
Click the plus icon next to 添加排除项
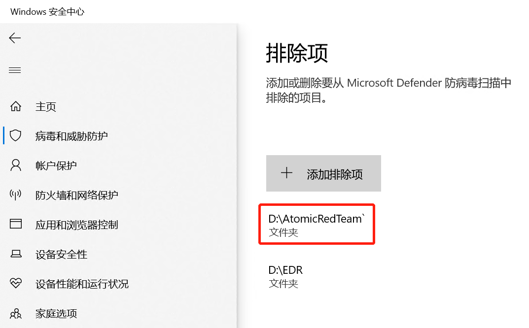286,173
